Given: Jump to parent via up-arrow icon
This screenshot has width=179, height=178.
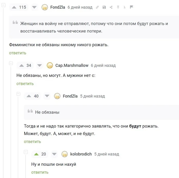Looking at the screenshot, I should (118, 7).
